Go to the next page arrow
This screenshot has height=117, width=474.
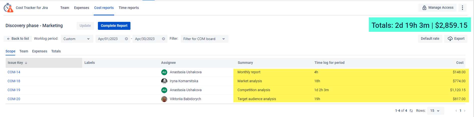(x=465, y=111)
